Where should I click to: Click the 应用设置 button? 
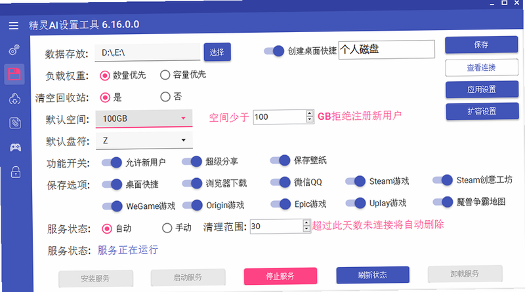pyautogui.click(x=482, y=89)
